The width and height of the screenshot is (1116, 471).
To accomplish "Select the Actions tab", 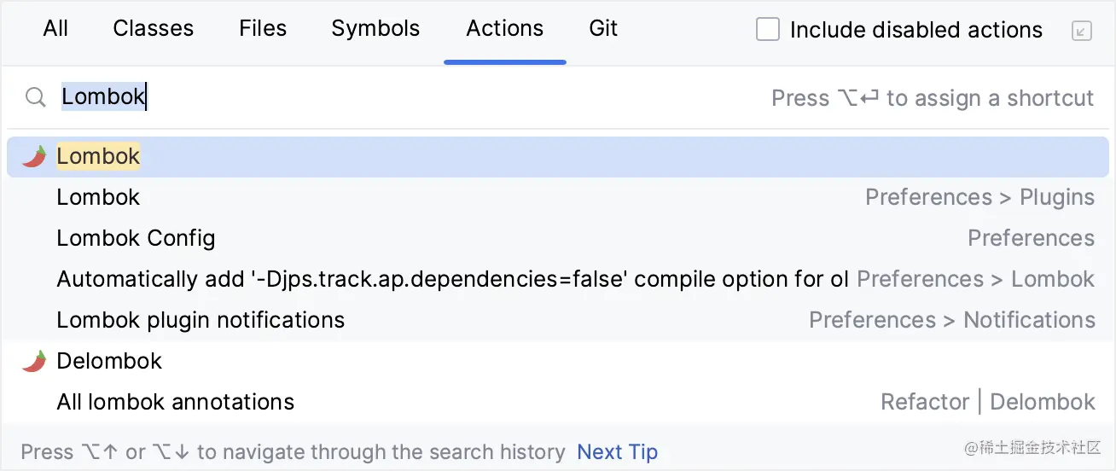I will point(505,29).
